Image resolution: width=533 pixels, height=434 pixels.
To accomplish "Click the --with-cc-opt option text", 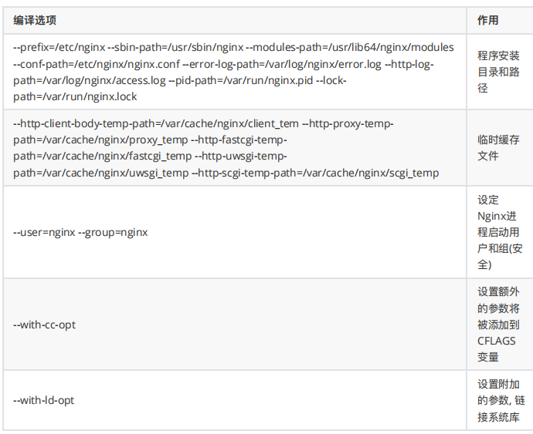I will pos(45,325).
